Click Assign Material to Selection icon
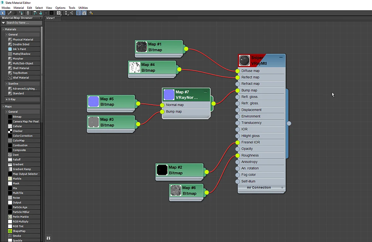The image size is (372, 242). [x=21, y=13]
